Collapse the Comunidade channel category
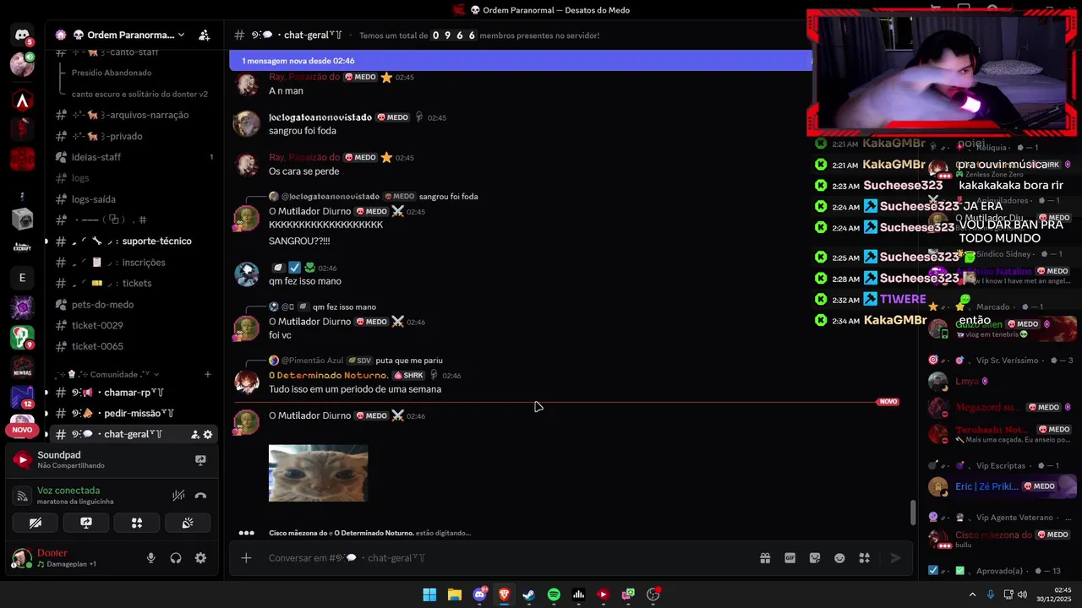Viewport: 1082px width, 608px height. tap(107, 374)
